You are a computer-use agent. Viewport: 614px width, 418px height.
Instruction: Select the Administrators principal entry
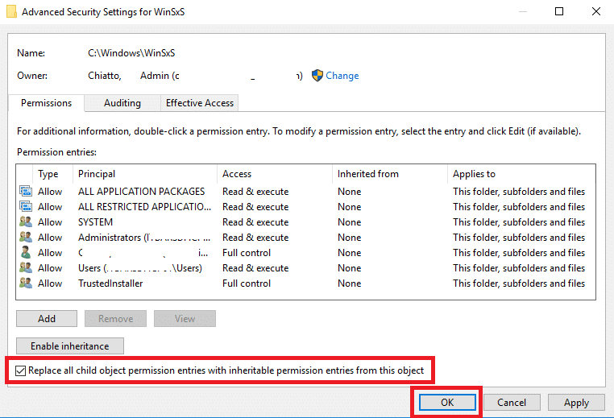[x=144, y=237]
